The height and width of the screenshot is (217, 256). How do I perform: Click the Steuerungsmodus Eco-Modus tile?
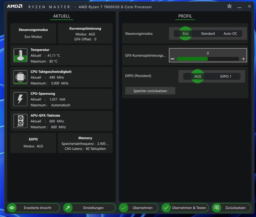coord(33,33)
